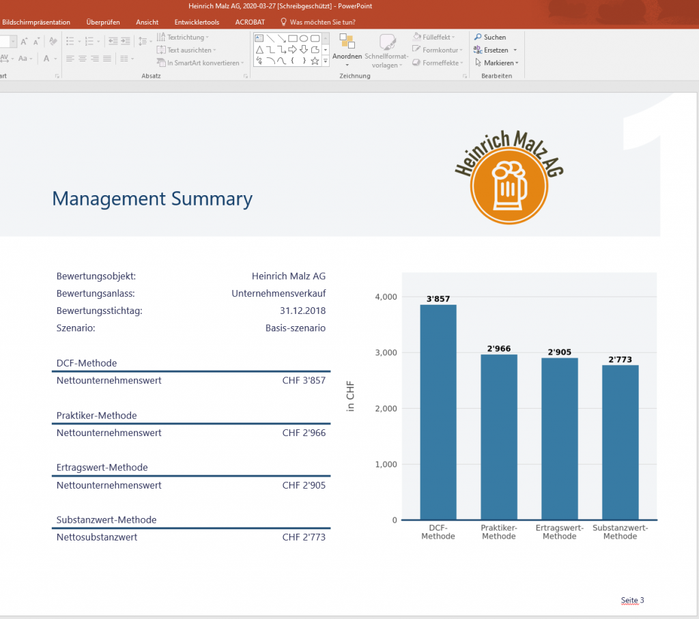Open Zeichnung format shape dialog launcher
Image resolution: width=699 pixels, height=619 pixels.
pos(465,76)
